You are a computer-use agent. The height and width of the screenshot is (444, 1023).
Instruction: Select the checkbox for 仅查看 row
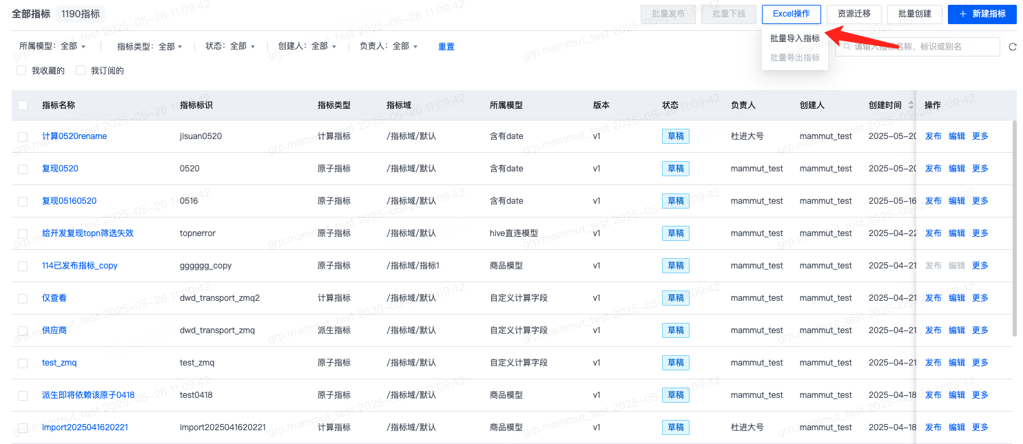pyautogui.click(x=23, y=298)
